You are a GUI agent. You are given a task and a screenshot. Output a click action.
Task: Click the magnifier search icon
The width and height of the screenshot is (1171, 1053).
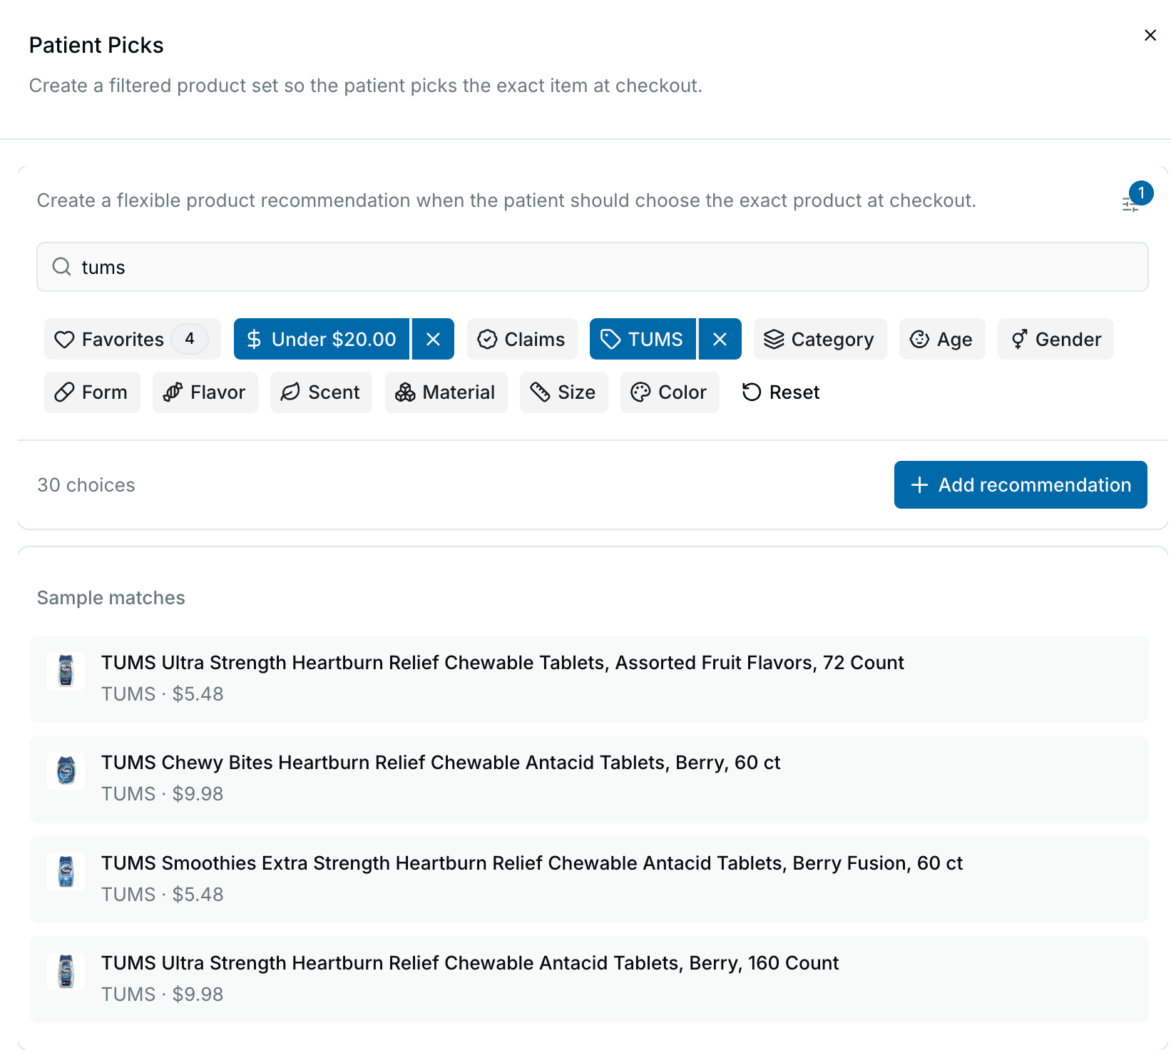[x=62, y=267]
